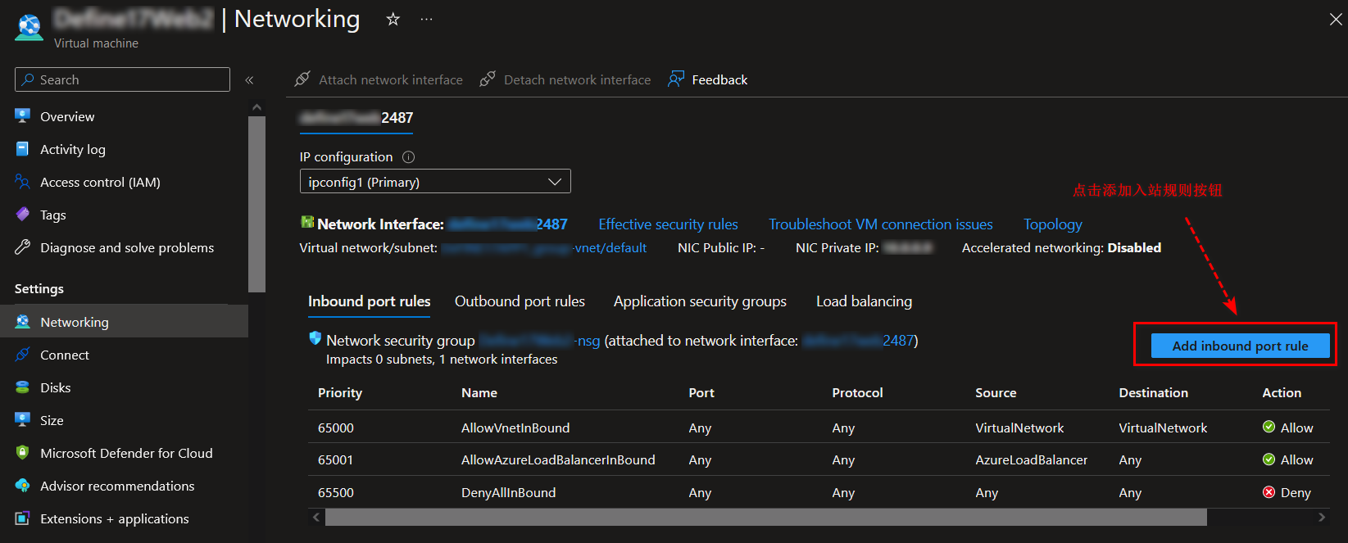Click the Destination column header
This screenshot has height=543, width=1348.
pos(1153,393)
